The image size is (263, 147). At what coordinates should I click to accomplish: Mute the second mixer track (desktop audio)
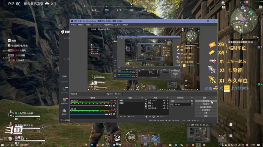[x=110, y=114]
